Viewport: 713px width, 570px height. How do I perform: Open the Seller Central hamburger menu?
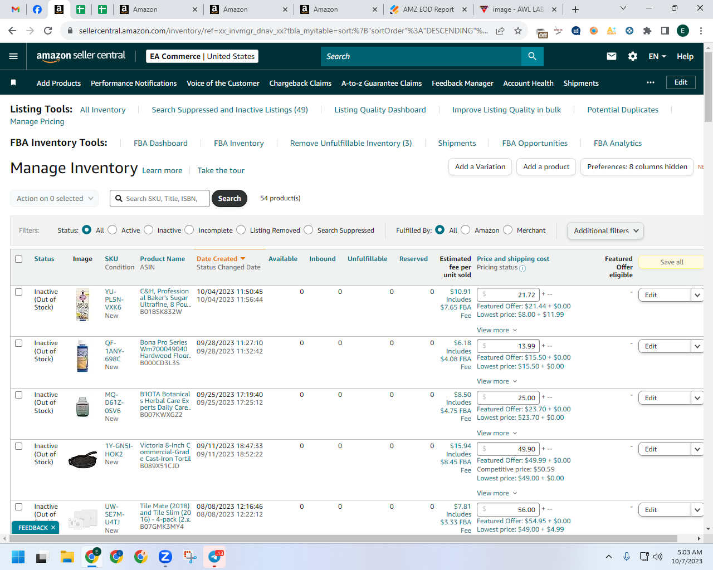pyautogui.click(x=13, y=56)
